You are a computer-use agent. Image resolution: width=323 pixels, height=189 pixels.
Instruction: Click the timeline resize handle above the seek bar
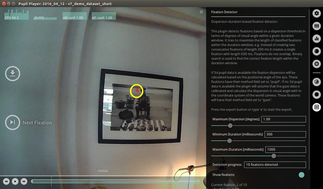103,171
